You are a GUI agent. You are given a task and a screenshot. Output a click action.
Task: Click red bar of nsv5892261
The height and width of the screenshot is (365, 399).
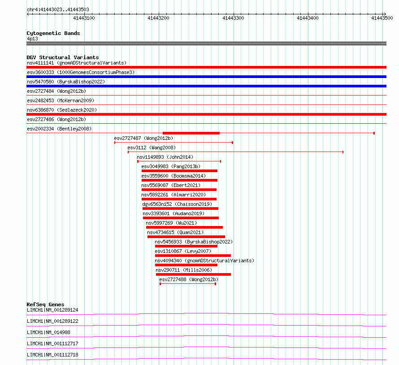(x=179, y=199)
